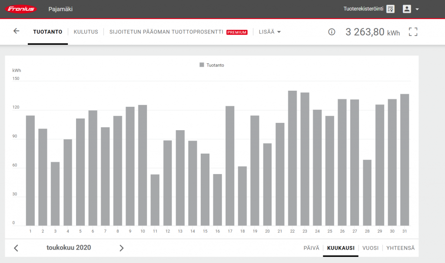Open Sijoitetun pääoman tuottoprosentti tab

coord(166,32)
